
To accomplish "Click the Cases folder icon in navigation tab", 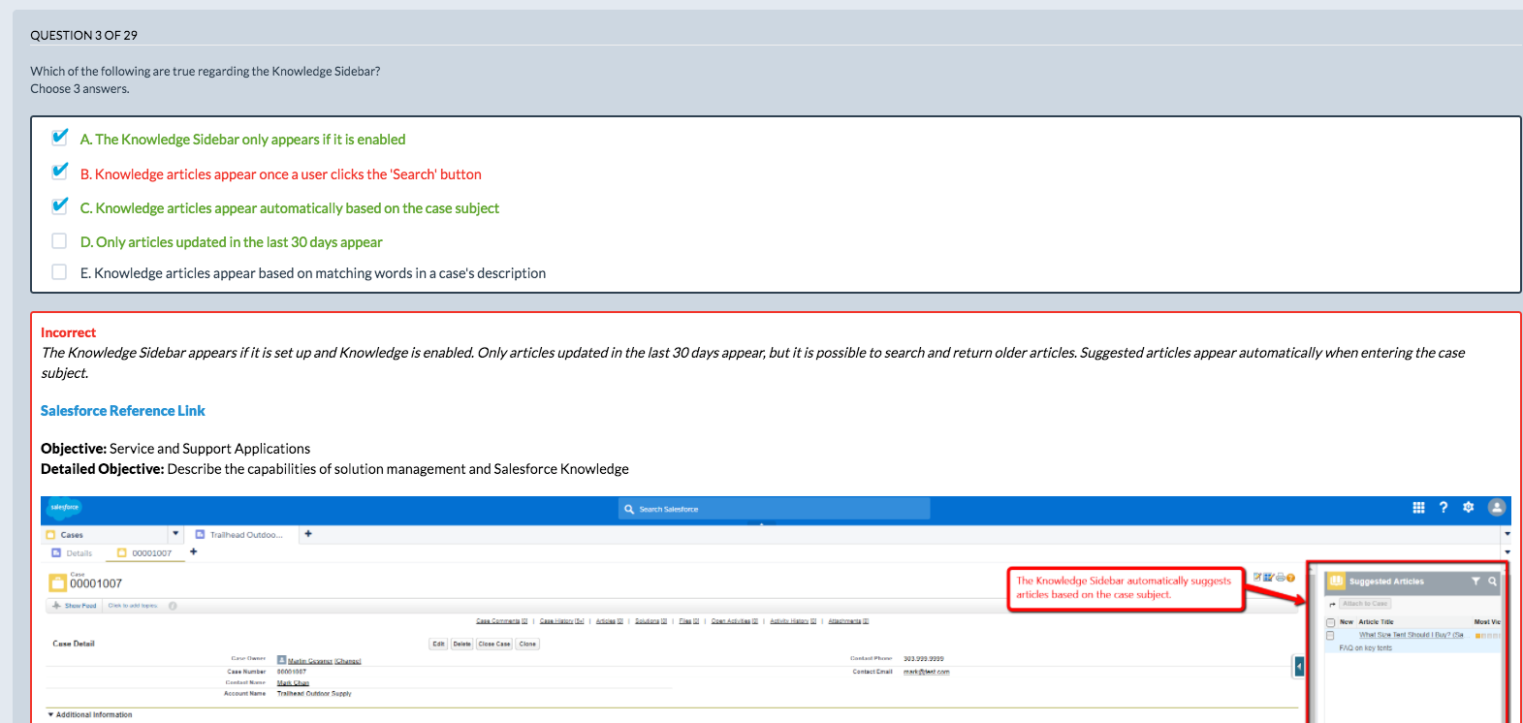I will [x=50, y=534].
